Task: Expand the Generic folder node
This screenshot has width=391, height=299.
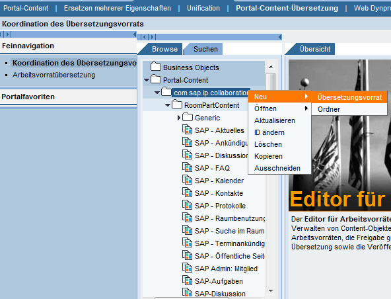Action: pos(179,118)
